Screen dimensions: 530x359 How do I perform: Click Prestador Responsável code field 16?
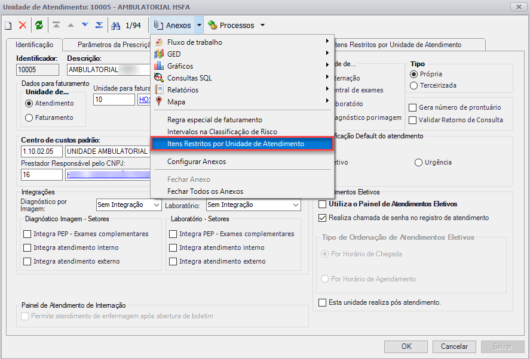tap(42, 175)
